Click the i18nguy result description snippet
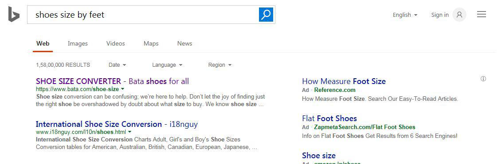The width and height of the screenshot is (502, 164). (x=147, y=143)
